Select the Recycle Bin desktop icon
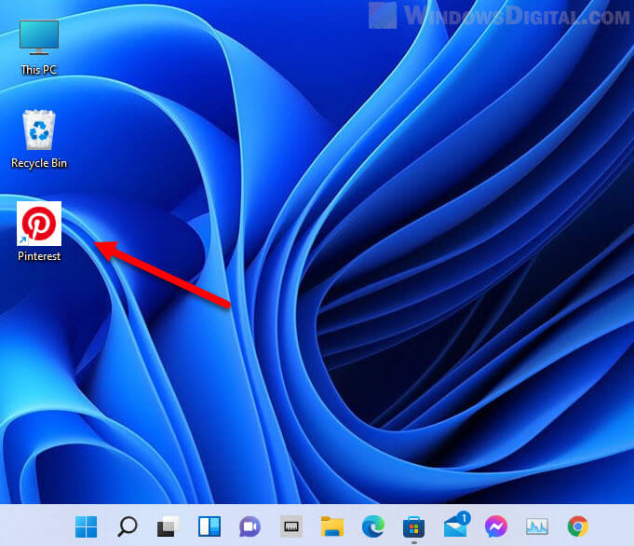This screenshot has width=634, height=546. [x=39, y=130]
